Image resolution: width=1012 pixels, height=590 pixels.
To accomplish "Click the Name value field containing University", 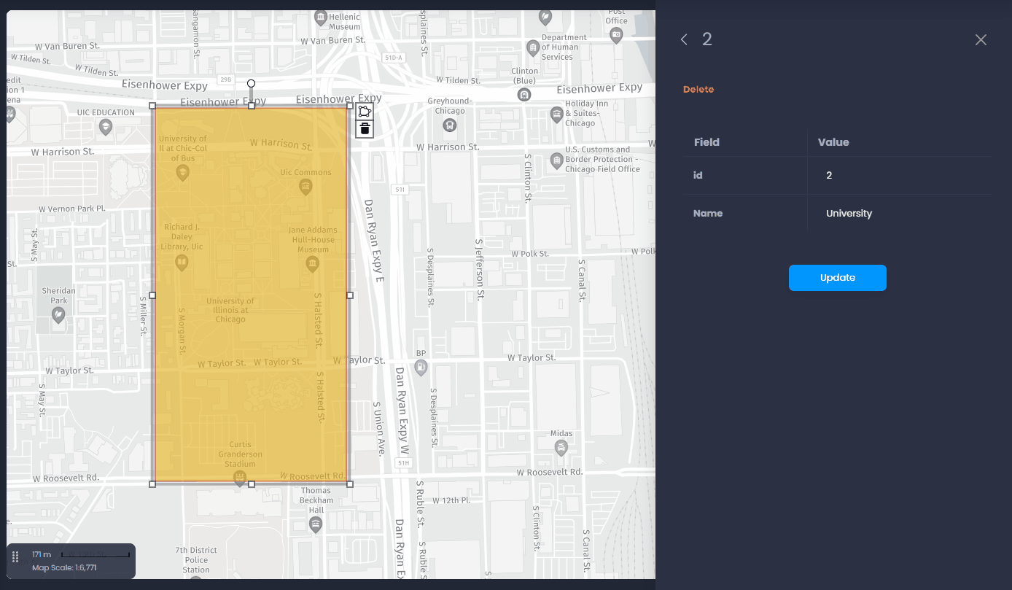I will (899, 214).
